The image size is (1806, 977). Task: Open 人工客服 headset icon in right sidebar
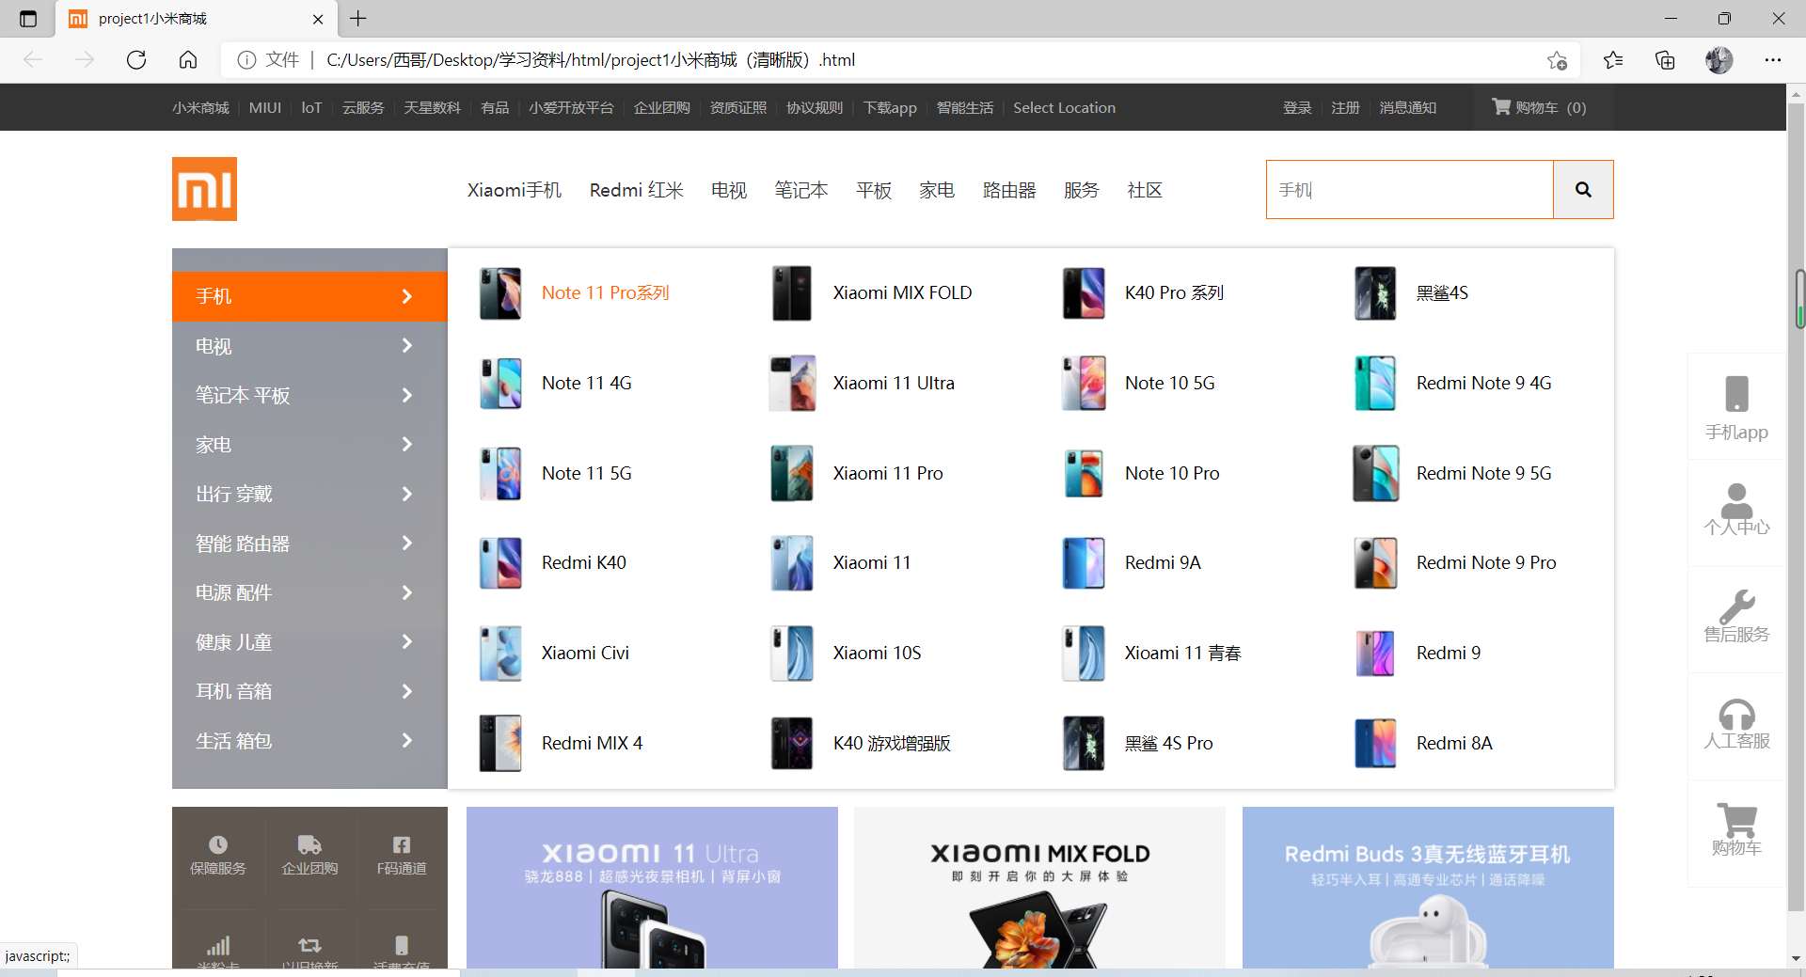point(1736,715)
